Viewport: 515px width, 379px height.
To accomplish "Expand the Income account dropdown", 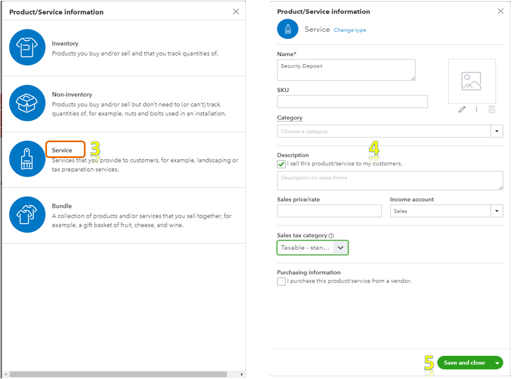I will (x=497, y=211).
